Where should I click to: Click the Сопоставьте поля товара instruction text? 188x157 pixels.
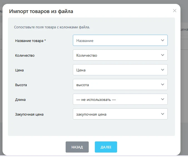click(x=52, y=27)
